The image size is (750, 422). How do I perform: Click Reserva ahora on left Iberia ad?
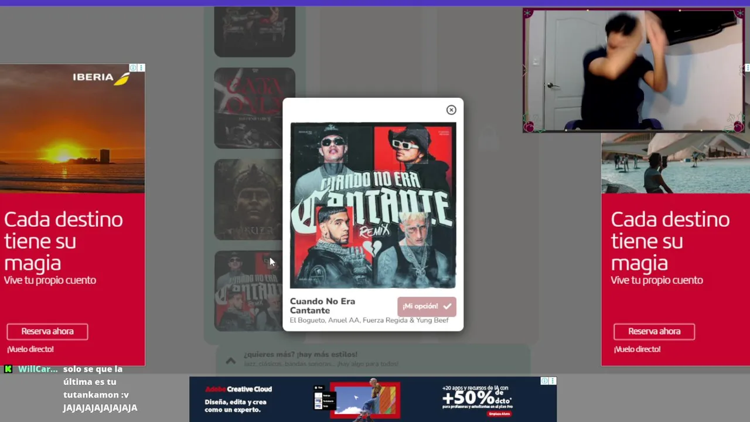[x=47, y=331]
